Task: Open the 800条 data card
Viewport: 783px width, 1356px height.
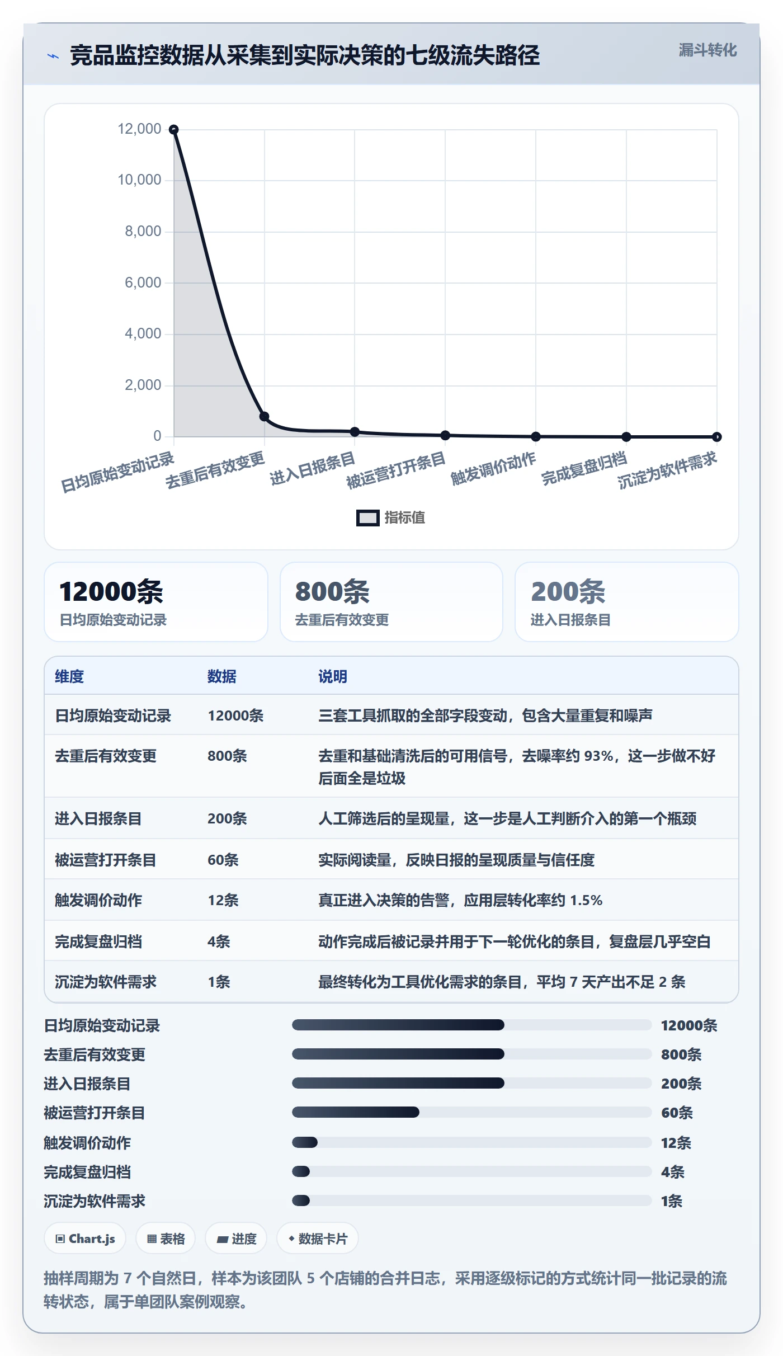Action: [391, 602]
